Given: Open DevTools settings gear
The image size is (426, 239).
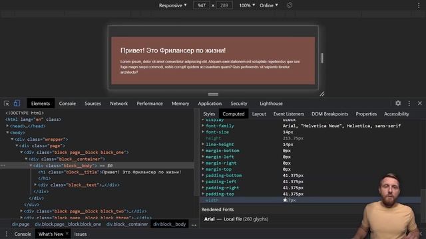Looking at the screenshot, I should click(398, 104).
